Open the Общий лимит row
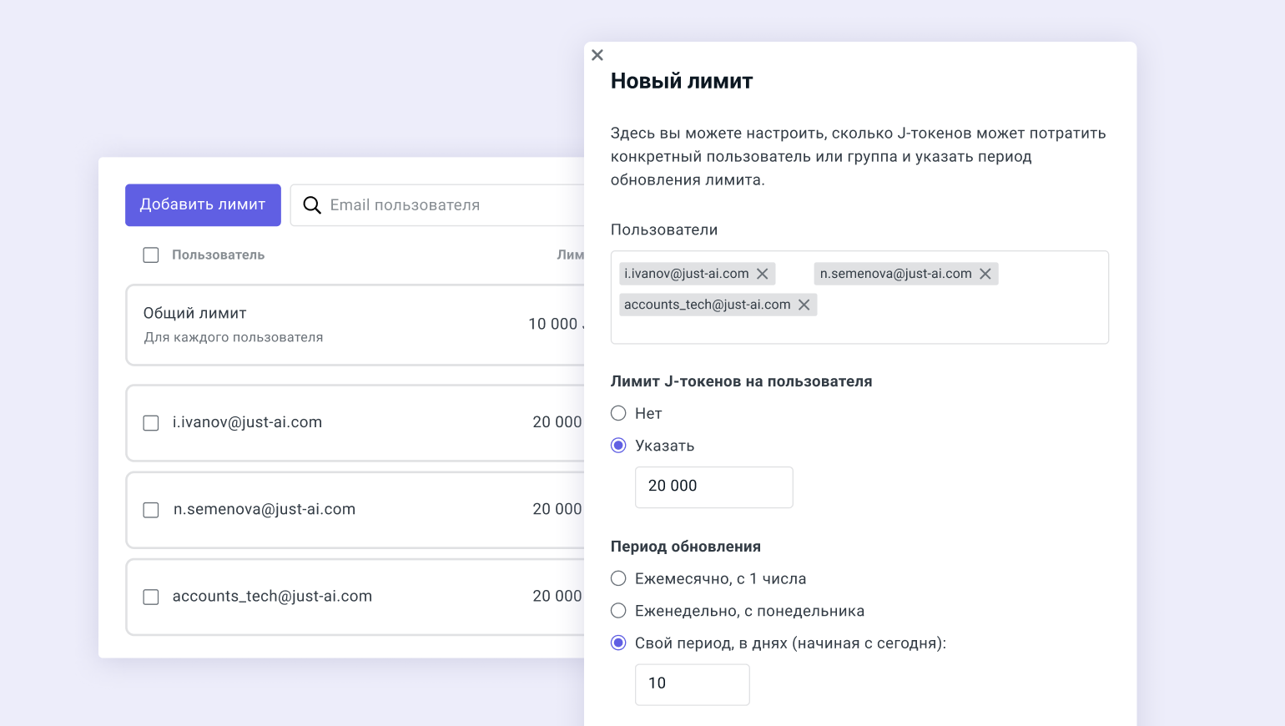Screen dimensions: 1285x726 334,325
